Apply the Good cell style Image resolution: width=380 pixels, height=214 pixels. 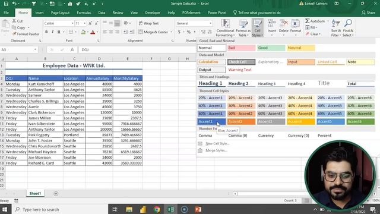point(271,48)
